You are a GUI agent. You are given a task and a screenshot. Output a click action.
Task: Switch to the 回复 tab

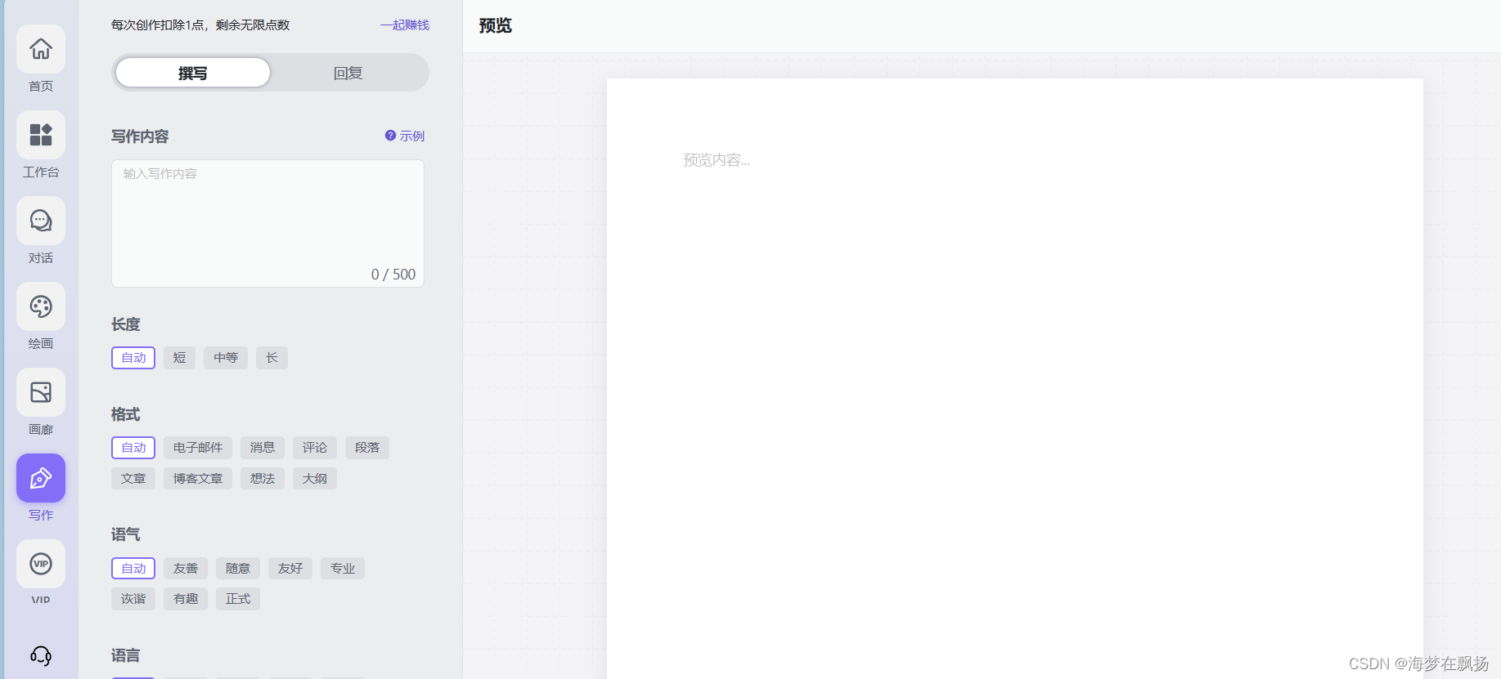[x=348, y=73]
